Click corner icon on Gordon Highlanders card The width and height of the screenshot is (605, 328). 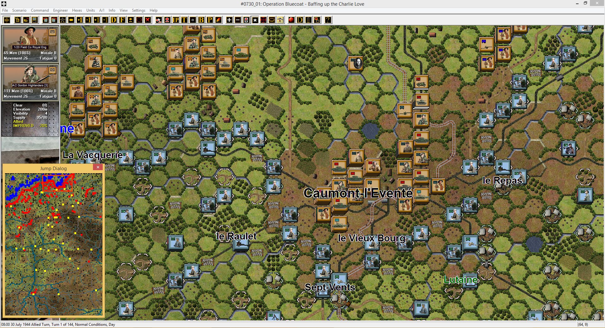(52, 70)
